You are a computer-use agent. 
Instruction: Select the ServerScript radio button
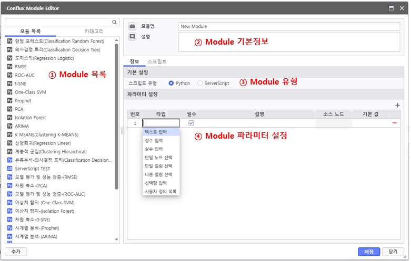click(200, 83)
